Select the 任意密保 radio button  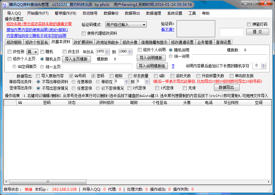pos(74,88)
